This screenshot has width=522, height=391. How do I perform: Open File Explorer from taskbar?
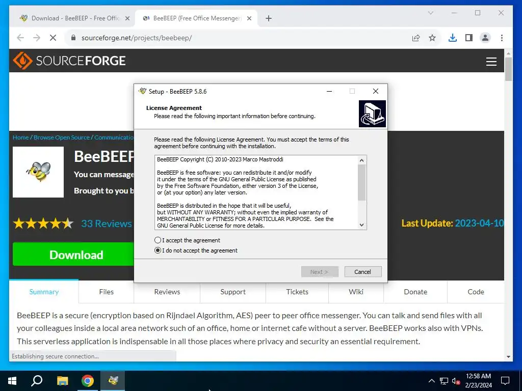pos(62,381)
